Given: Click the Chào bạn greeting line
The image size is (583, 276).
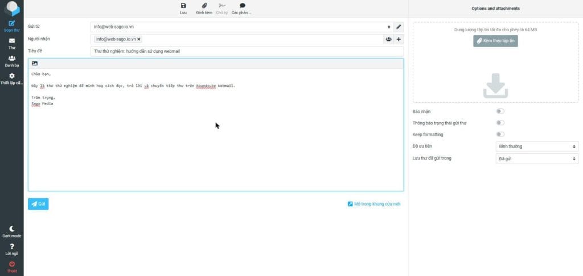Looking at the screenshot, I should tap(41, 74).
